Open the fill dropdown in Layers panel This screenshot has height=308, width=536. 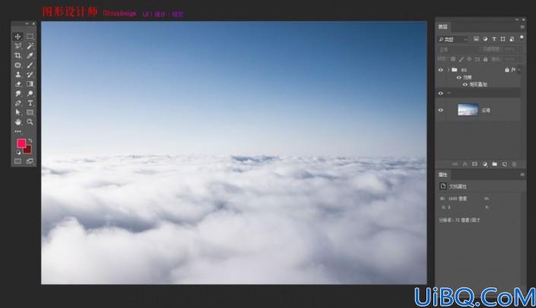[520, 59]
